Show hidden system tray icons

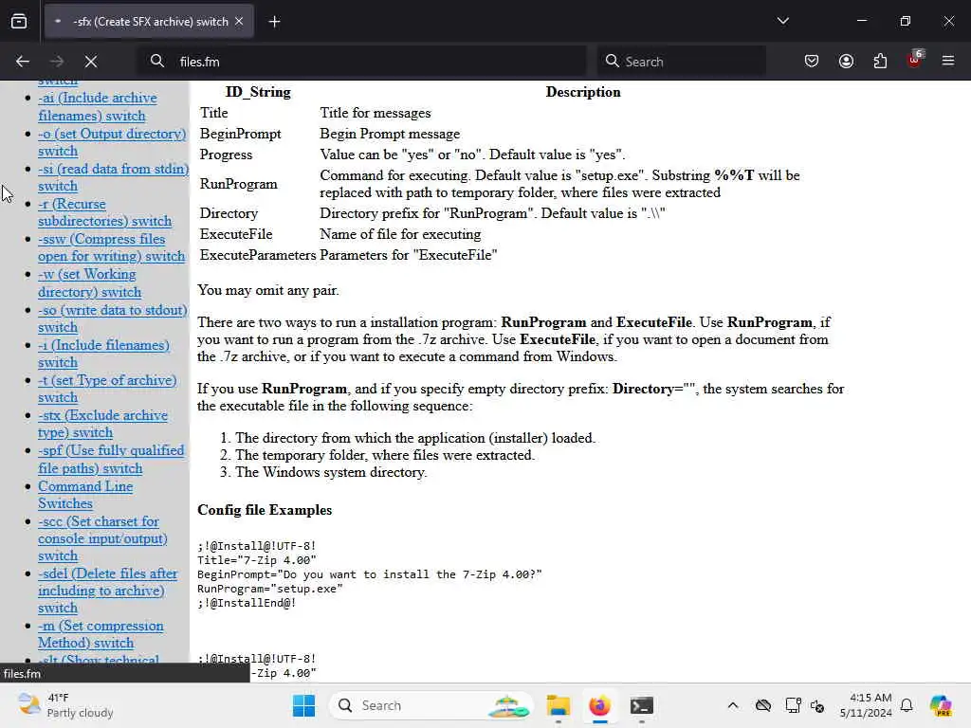pyautogui.click(x=733, y=705)
